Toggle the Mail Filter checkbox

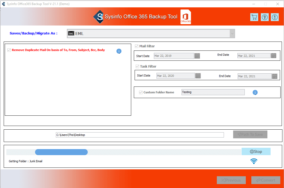coord(136,46)
